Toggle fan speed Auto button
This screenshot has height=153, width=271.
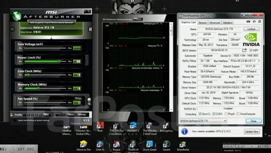pos(78,98)
